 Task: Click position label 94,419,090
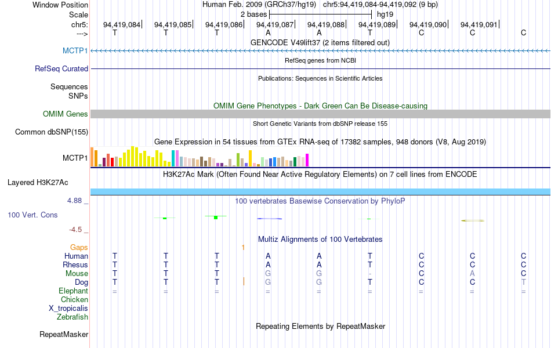(x=428, y=24)
